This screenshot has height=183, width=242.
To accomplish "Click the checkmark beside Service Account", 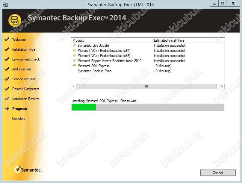I will [7, 79].
